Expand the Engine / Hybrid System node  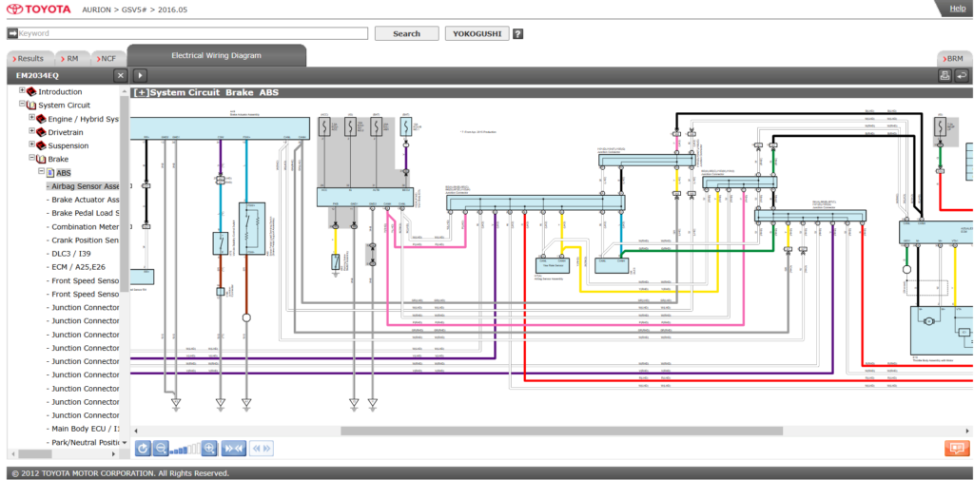(x=32, y=117)
